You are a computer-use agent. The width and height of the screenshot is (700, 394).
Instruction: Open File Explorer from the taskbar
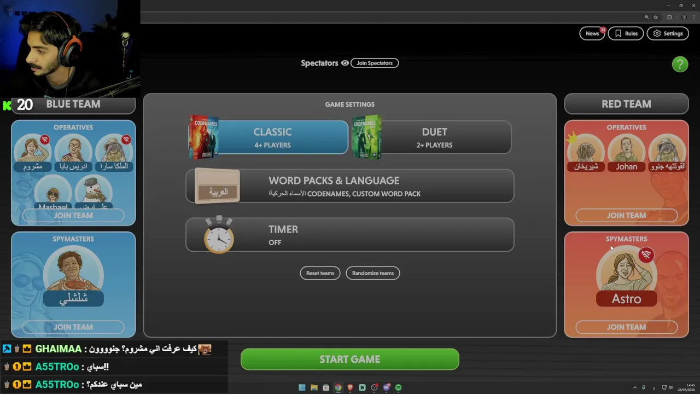click(314, 387)
